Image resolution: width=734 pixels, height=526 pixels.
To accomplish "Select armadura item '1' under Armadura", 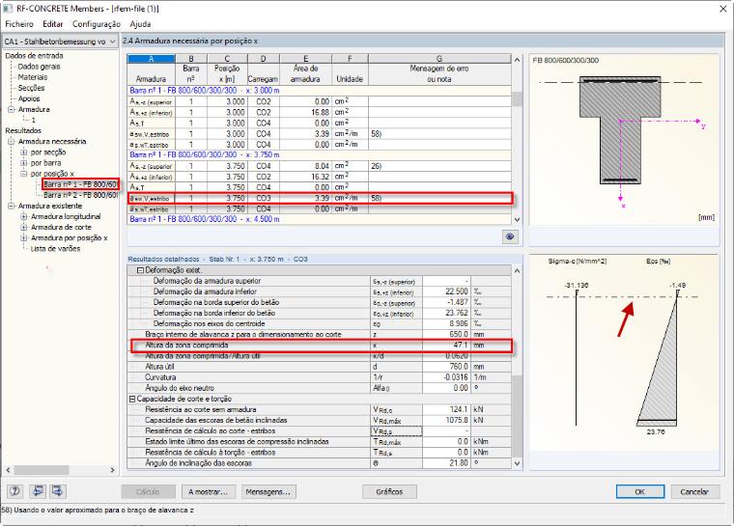I will click(33, 121).
